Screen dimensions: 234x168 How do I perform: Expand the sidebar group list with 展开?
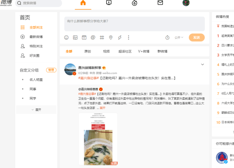click(36, 110)
